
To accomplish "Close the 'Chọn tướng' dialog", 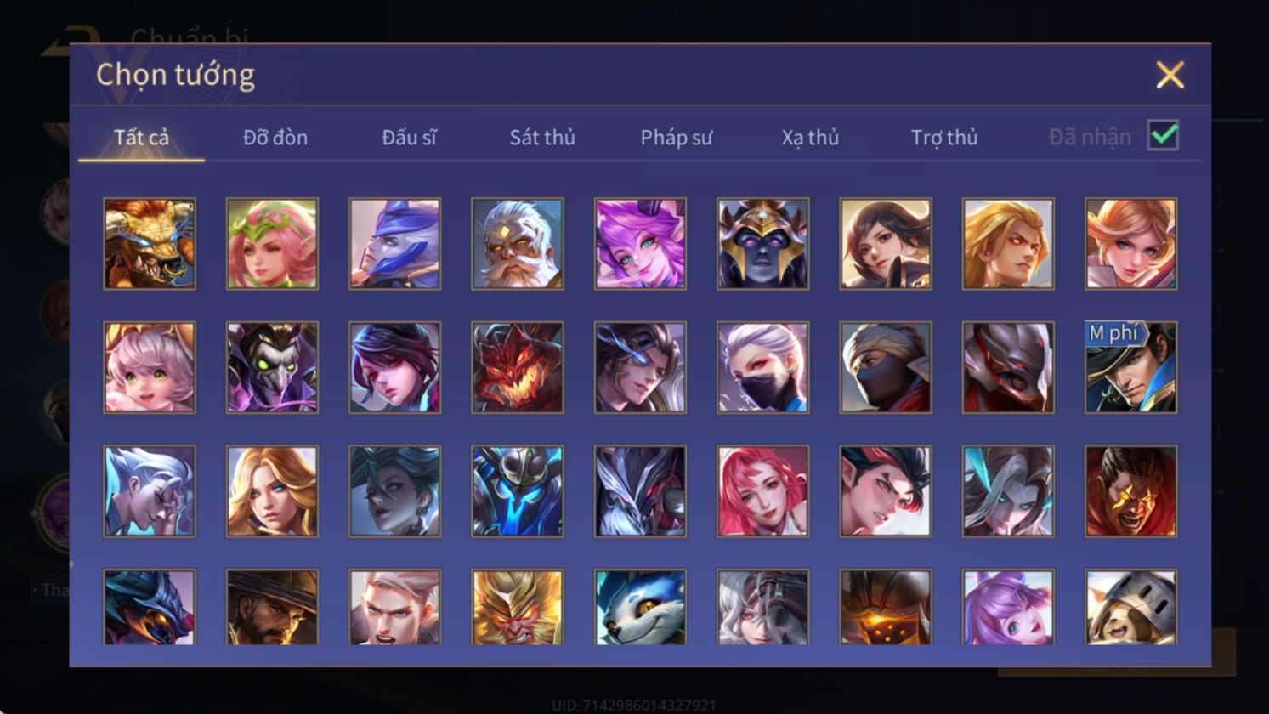I will [1170, 75].
